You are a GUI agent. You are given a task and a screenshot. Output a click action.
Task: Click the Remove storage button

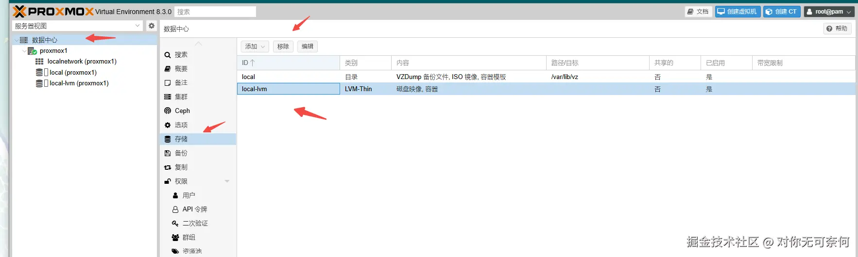click(283, 47)
